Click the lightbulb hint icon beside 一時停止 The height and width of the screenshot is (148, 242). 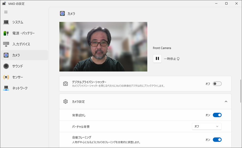[178, 59]
